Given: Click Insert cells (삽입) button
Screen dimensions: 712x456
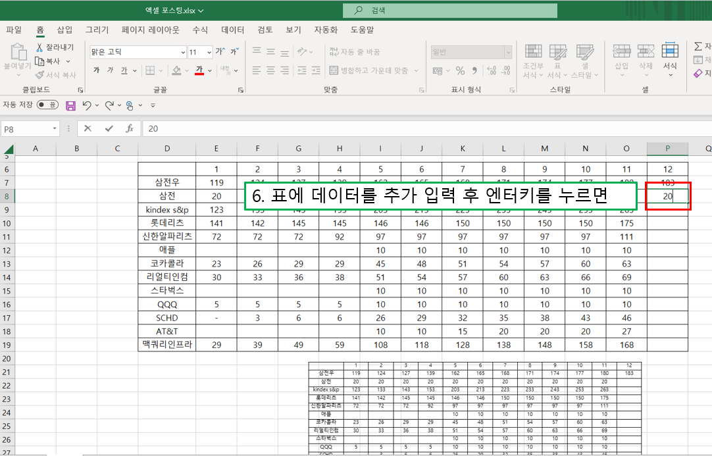Looking at the screenshot, I should click(x=622, y=61).
